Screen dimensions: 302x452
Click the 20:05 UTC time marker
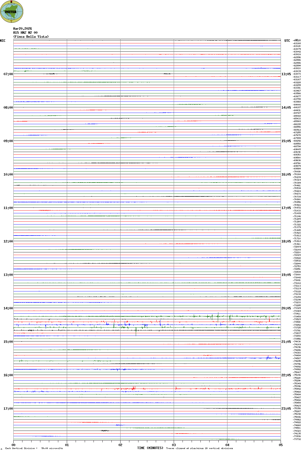point(286,308)
